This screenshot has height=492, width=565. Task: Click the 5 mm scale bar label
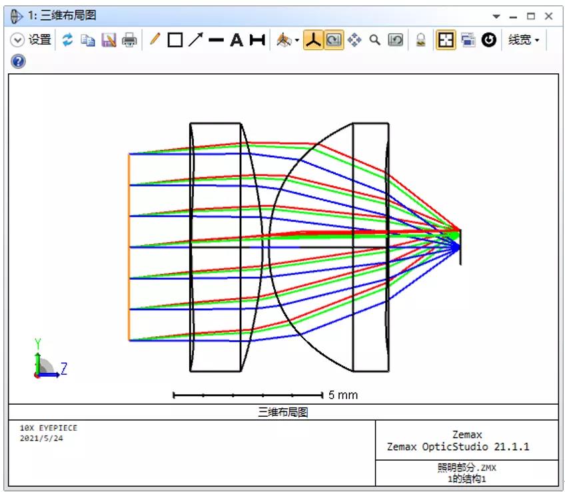(x=343, y=395)
